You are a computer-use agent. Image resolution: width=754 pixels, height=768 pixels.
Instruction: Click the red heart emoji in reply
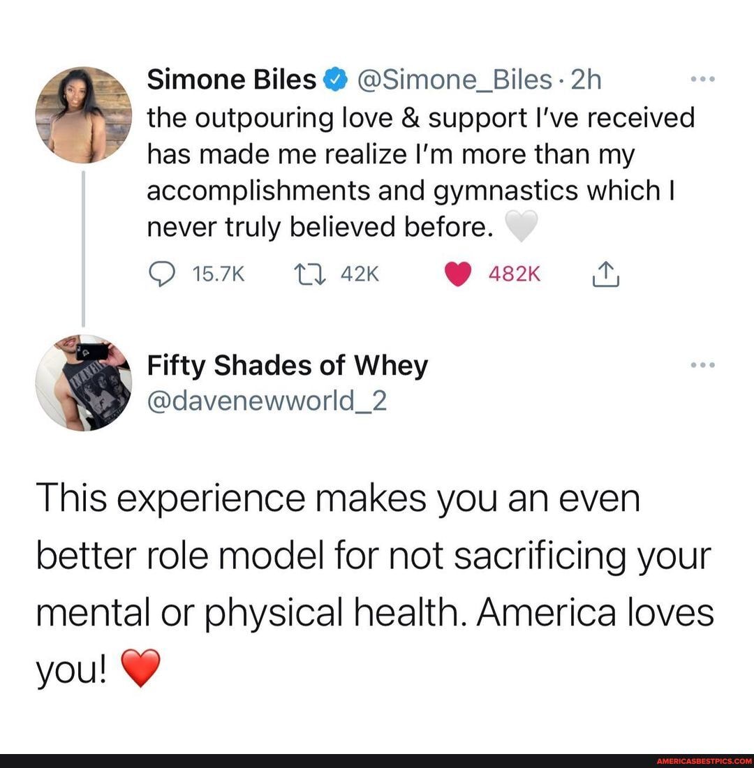point(140,667)
